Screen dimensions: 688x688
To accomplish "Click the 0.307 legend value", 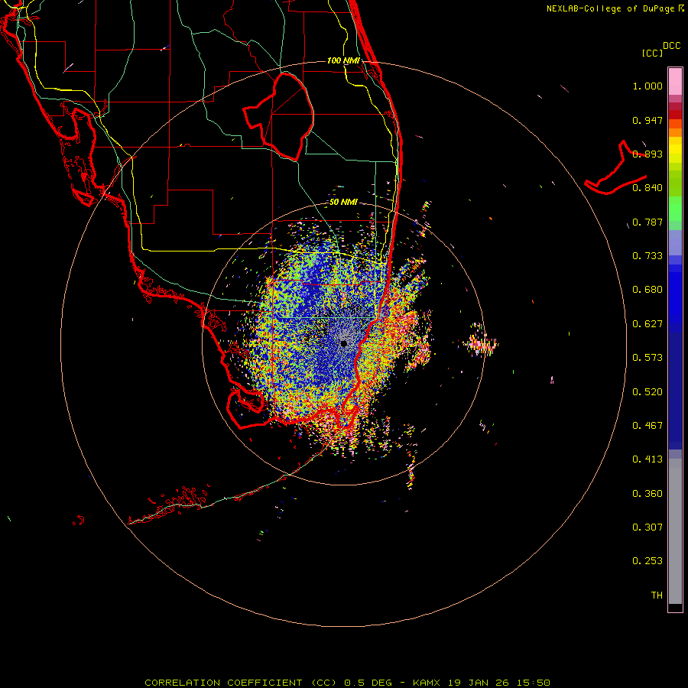I will point(647,527).
